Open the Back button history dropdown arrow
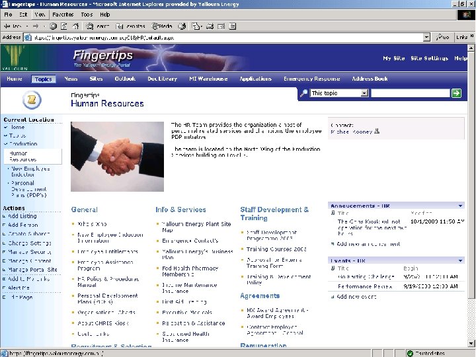This screenshot has width=476, height=357. pos(27,26)
